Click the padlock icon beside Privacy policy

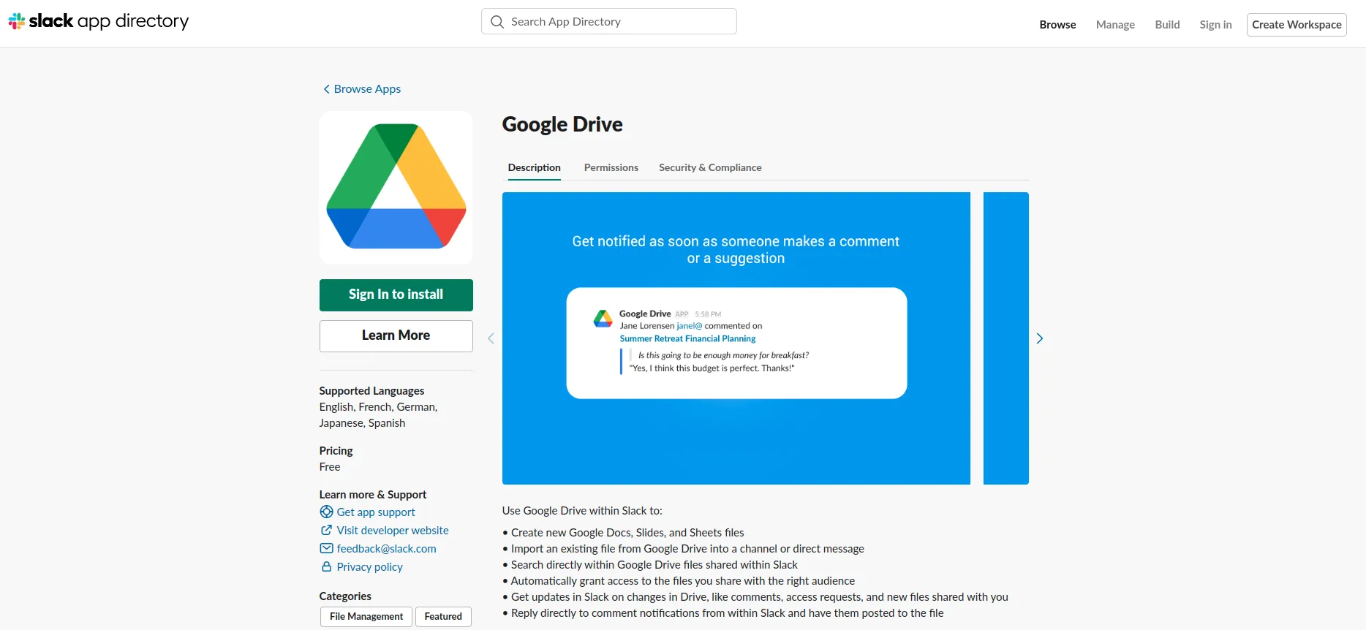(326, 566)
